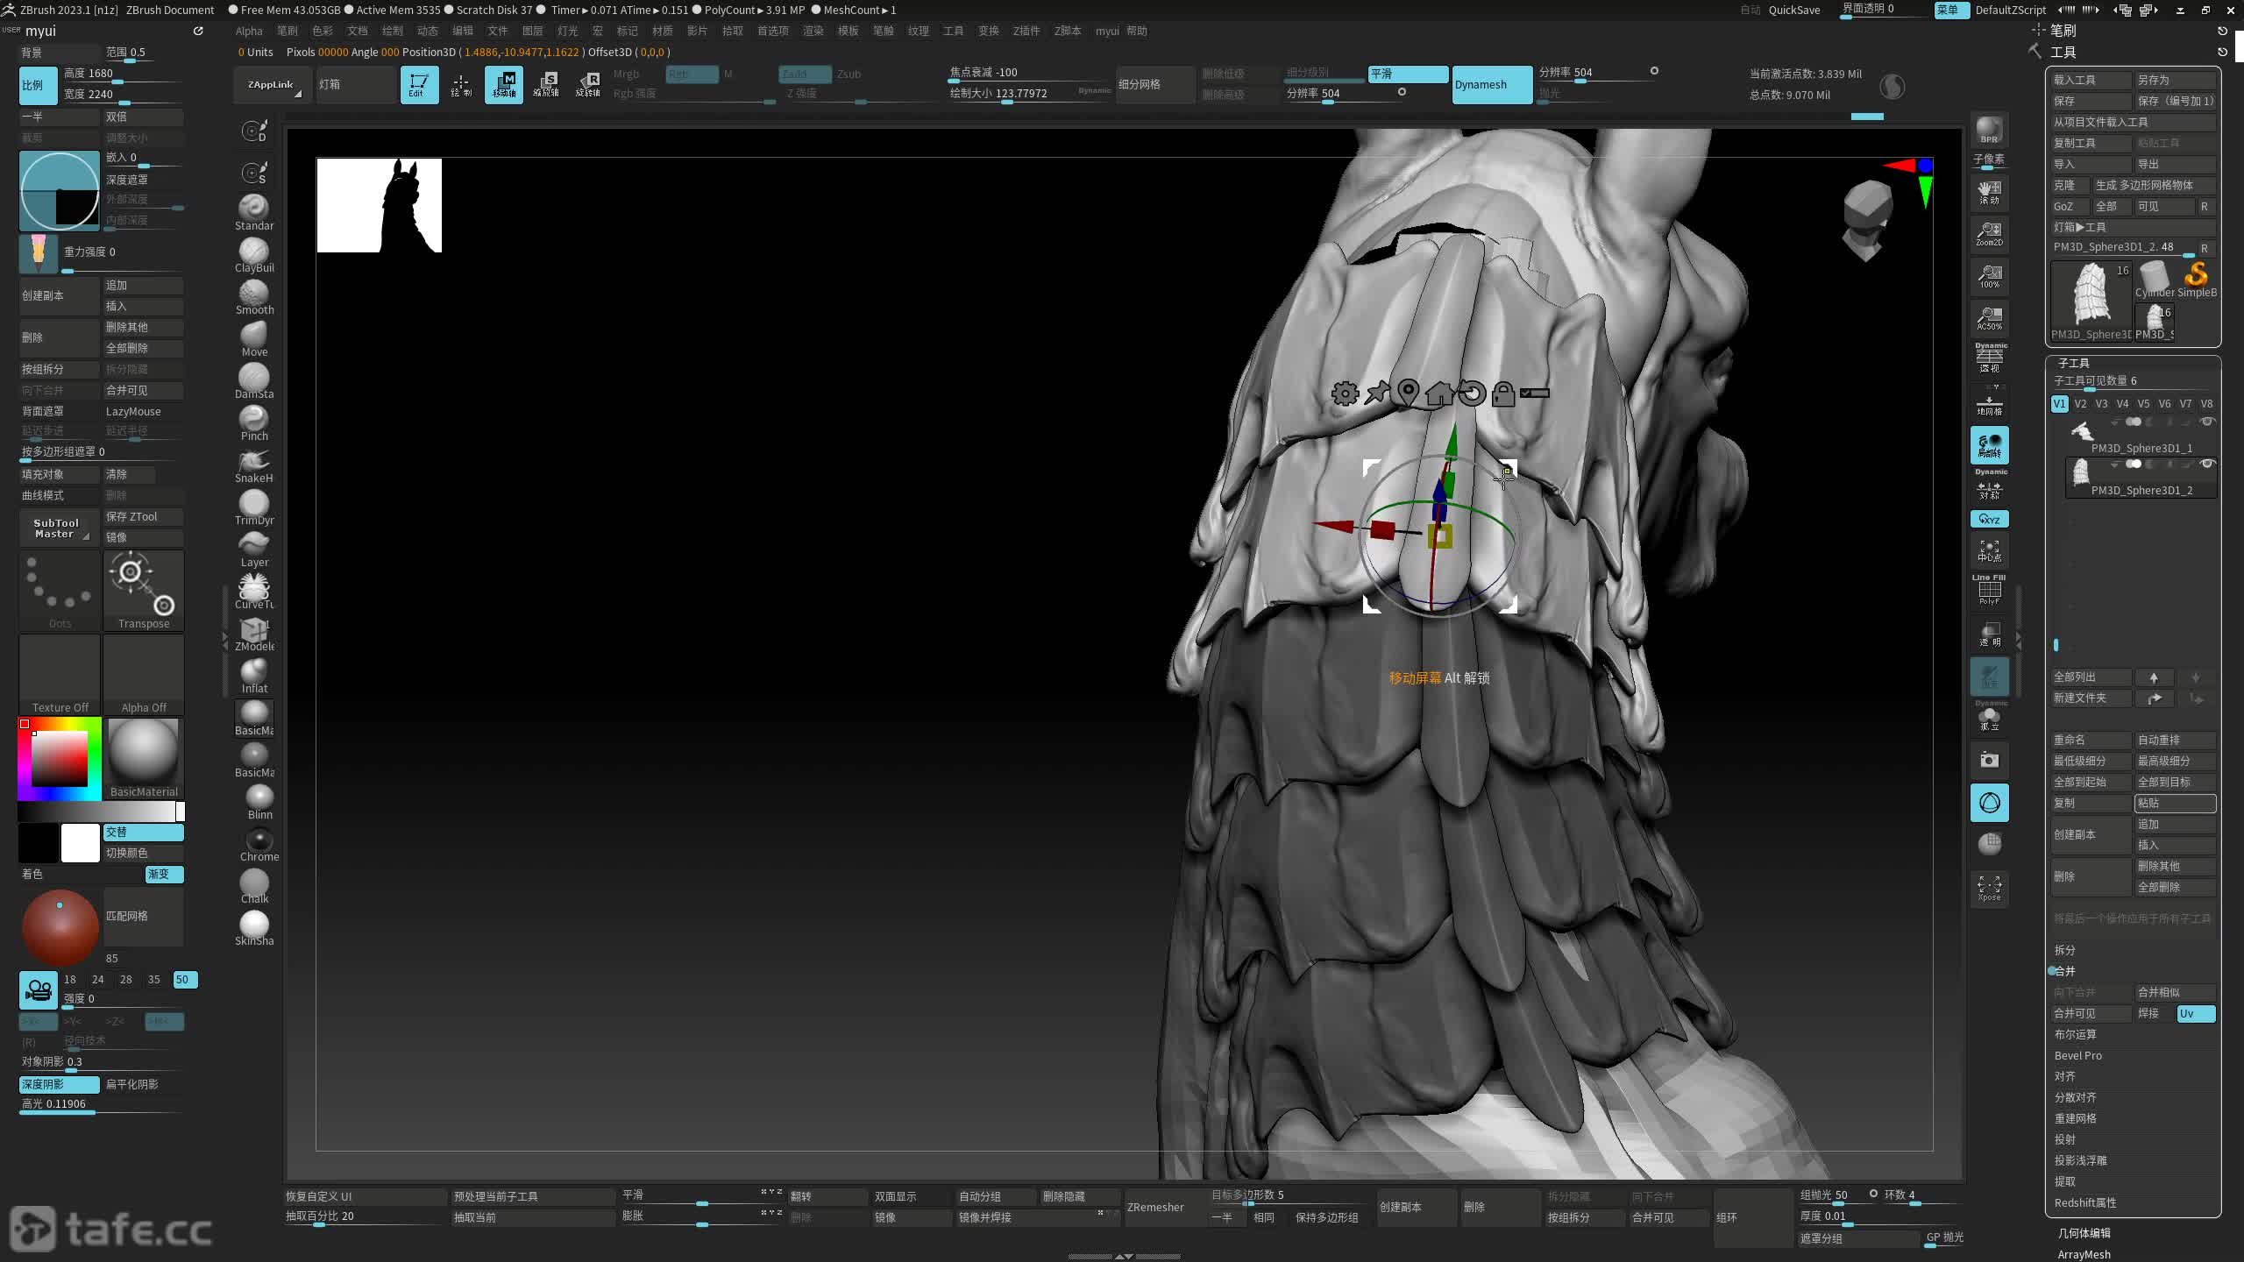Toggle the XYZ rotation mode
Image resolution: width=2244 pixels, height=1262 pixels.
click(x=1989, y=519)
